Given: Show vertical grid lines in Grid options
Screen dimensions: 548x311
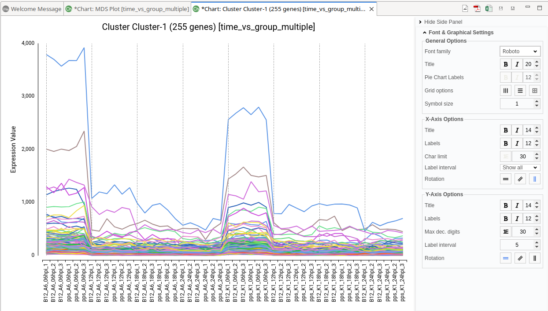Looking at the screenshot, I should coord(506,91).
